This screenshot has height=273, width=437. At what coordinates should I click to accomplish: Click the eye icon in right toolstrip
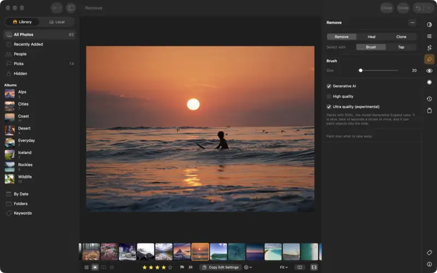pyautogui.click(x=429, y=71)
